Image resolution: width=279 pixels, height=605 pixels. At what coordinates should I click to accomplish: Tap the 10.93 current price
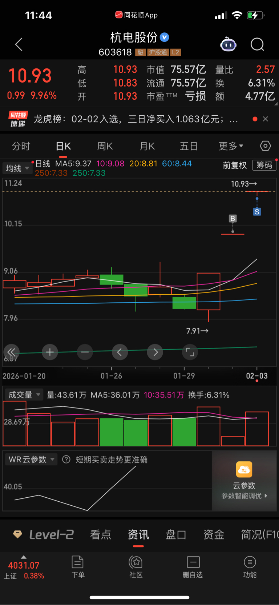coord(30,76)
